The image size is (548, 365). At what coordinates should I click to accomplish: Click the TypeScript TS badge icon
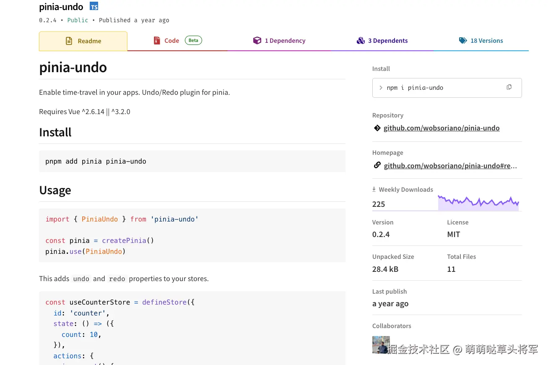(94, 6)
